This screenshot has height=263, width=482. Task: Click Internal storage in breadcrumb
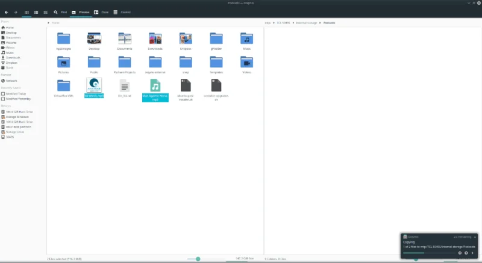[306, 23]
